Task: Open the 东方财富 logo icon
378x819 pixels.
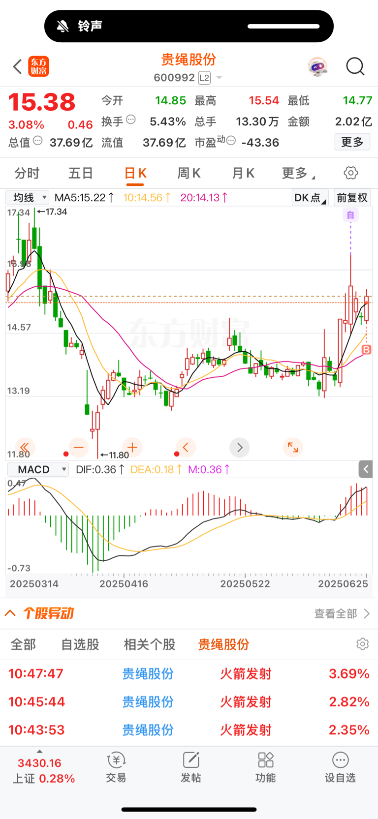Action: coord(38,66)
